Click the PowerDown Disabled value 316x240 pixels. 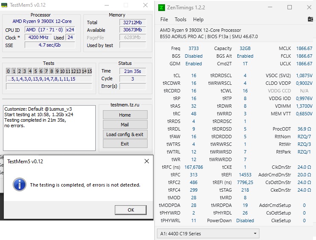pyautogui.click(x=245, y=220)
